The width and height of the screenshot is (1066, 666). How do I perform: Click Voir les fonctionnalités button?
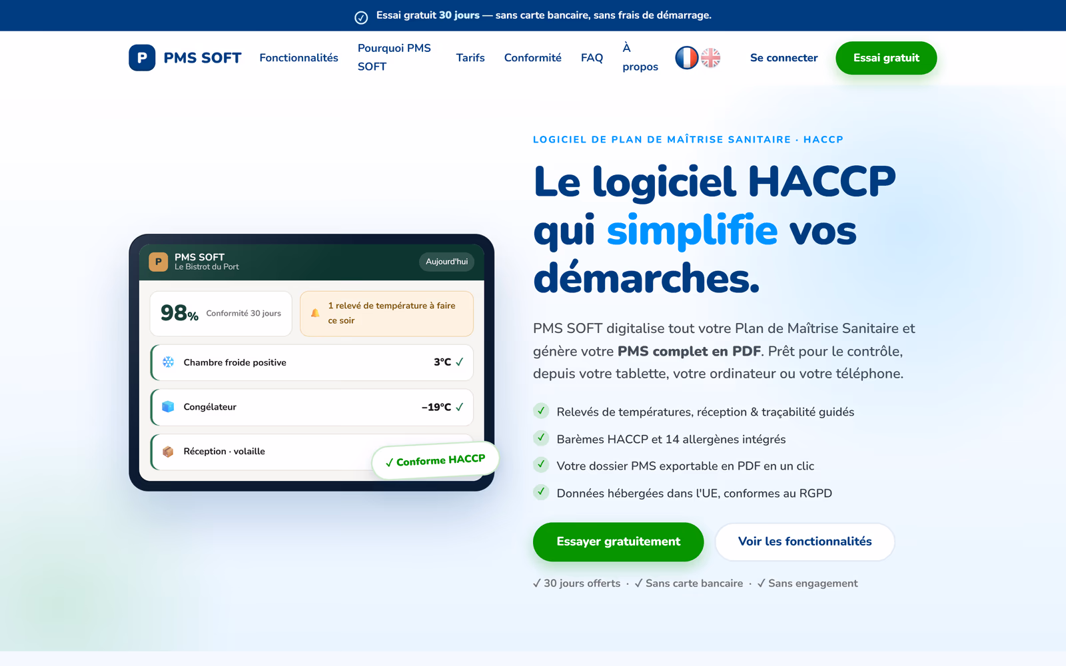805,541
